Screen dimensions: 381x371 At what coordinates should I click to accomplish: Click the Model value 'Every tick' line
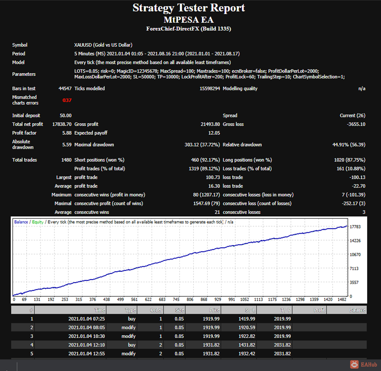click(152, 62)
